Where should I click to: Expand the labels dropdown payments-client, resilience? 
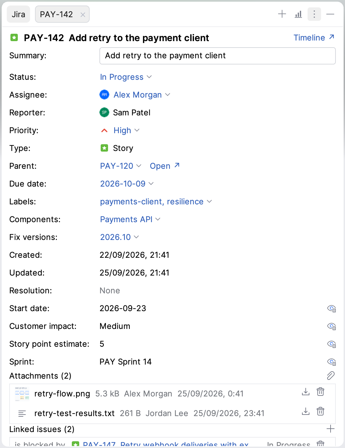click(156, 202)
